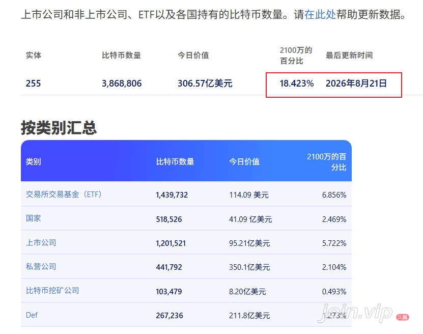Select the 0.493% percentage cell
Screen dimensions: 423x334
(x=334, y=291)
